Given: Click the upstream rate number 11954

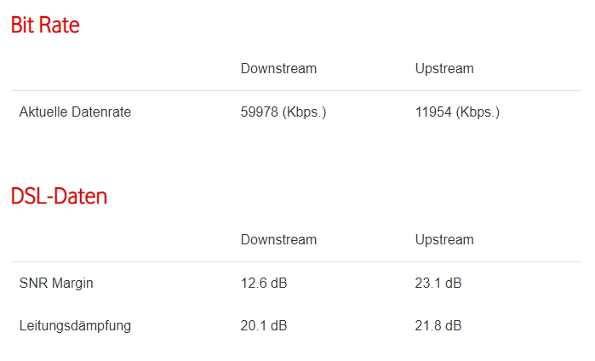Looking at the screenshot, I should [433, 112].
